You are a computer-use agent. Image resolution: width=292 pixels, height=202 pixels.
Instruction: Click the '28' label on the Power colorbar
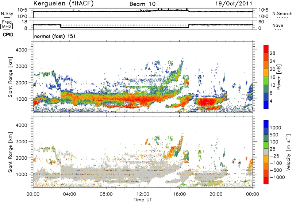tap(272, 53)
